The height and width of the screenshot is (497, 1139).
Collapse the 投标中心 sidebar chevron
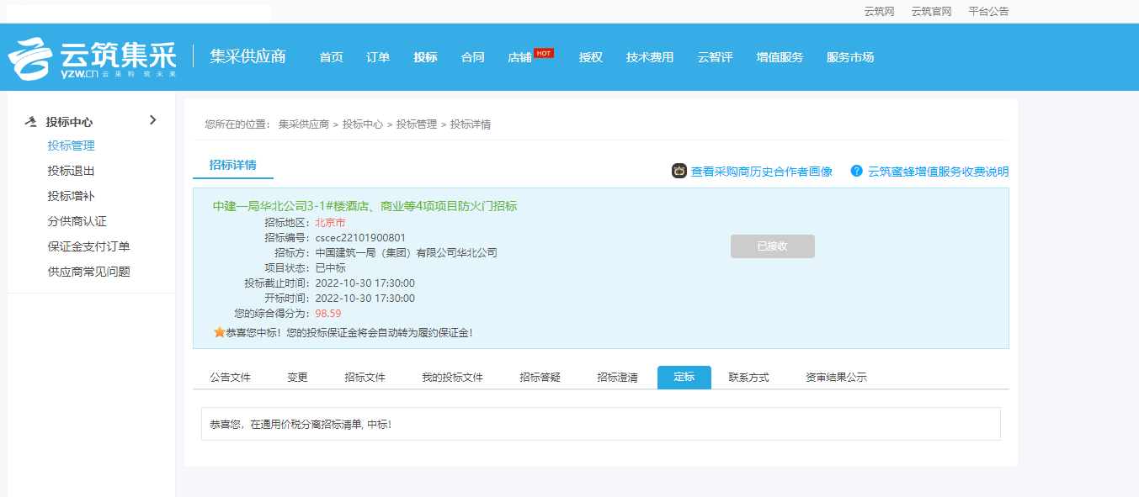pos(152,120)
